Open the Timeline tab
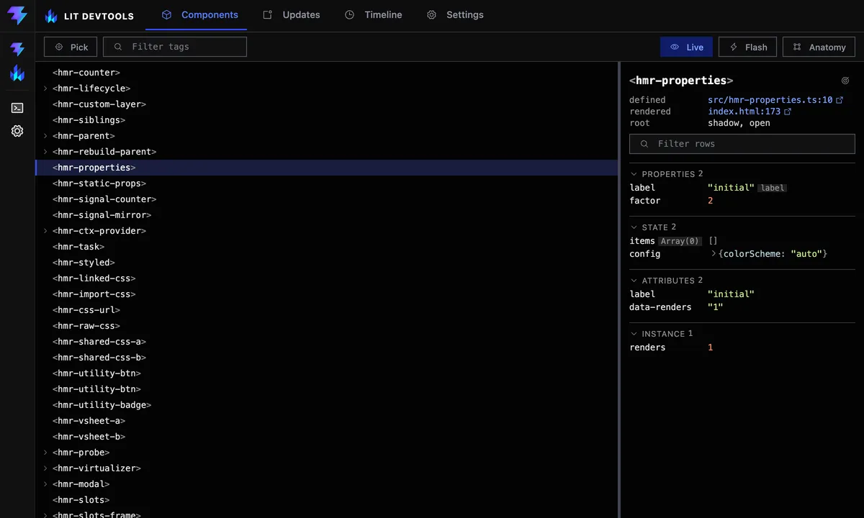 374,14
